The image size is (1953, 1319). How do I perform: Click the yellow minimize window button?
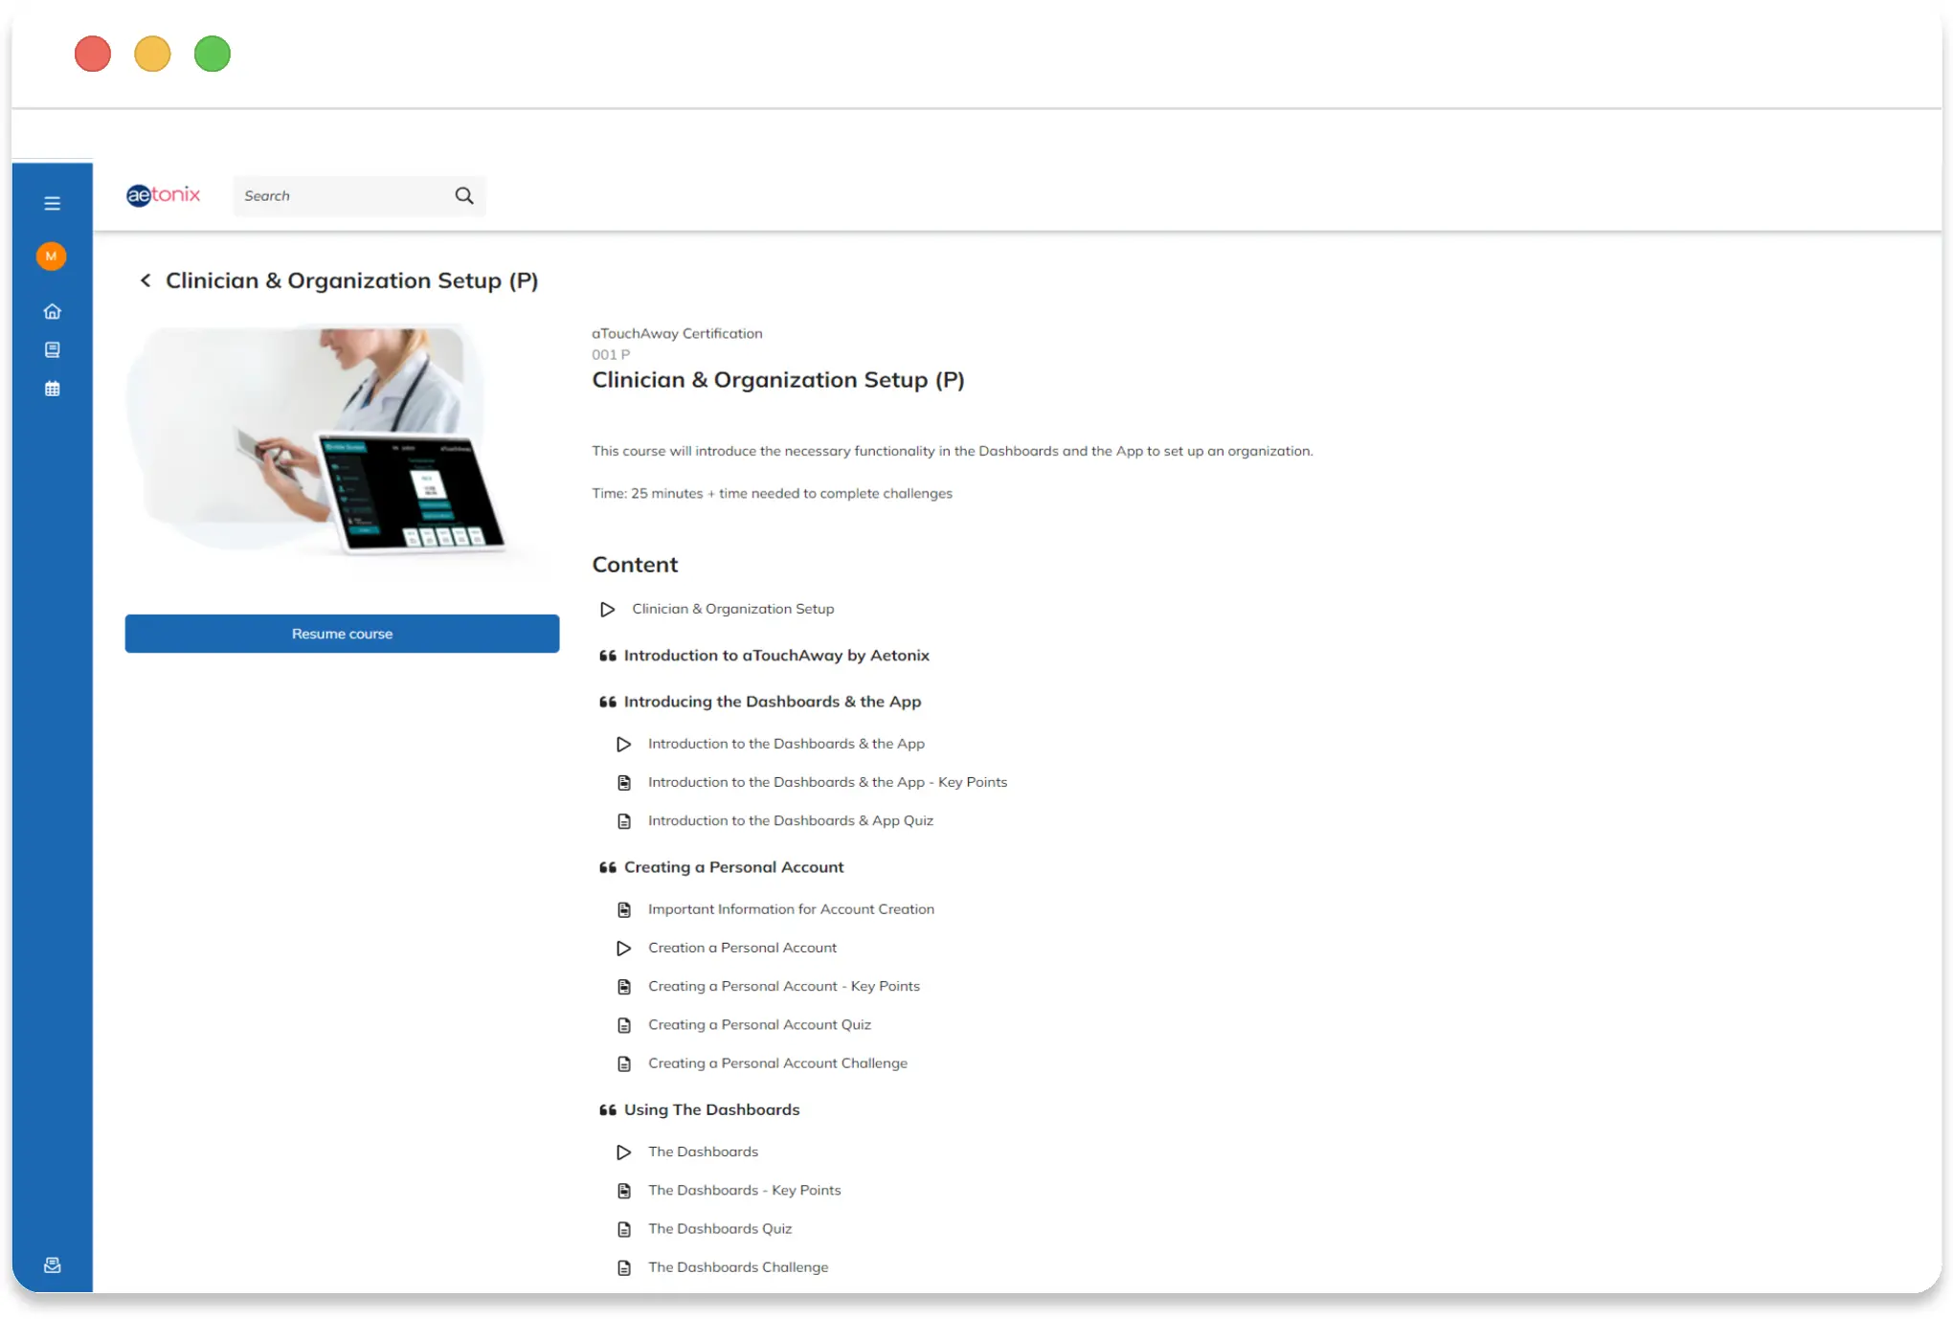pos(152,54)
